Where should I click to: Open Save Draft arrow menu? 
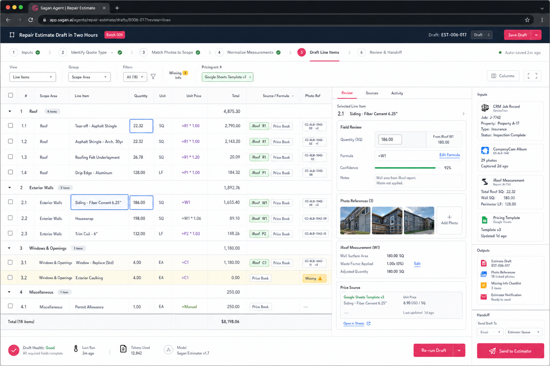(536, 35)
